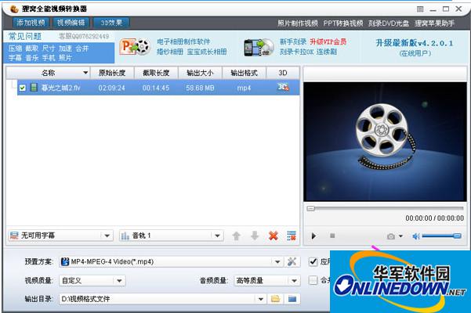
Task: Click the 截取 help link
Action: point(31,49)
